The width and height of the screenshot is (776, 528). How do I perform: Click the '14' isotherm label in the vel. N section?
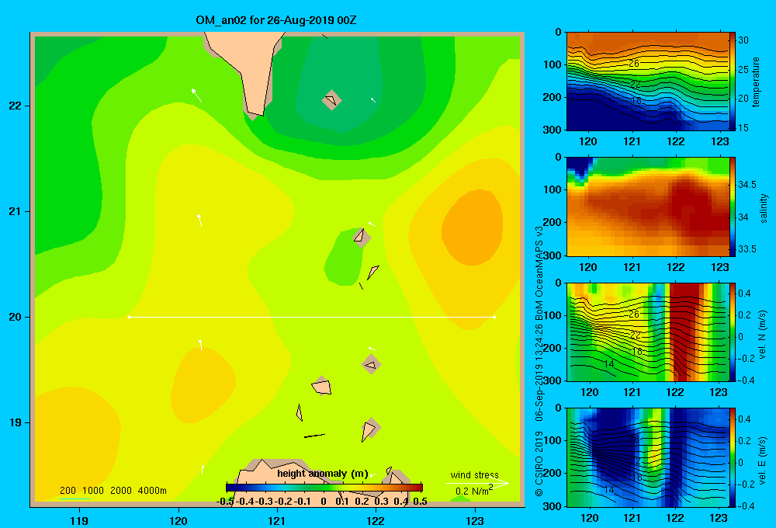[608, 364]
